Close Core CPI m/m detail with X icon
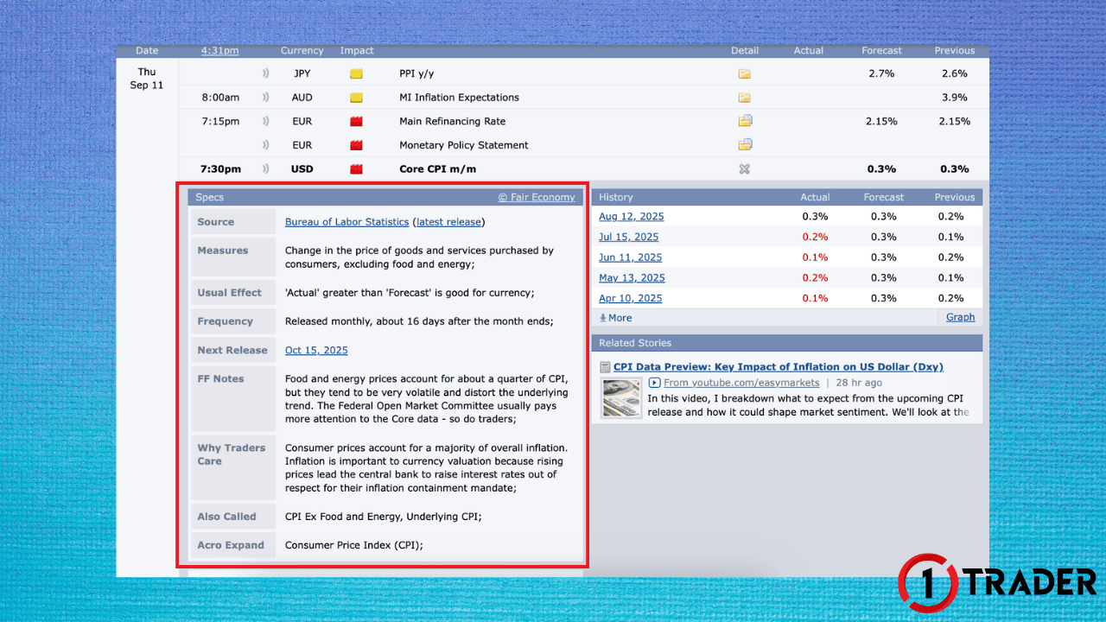Image resolution: width=1106 pixels, height=622 pixels. tap(744, 169)
